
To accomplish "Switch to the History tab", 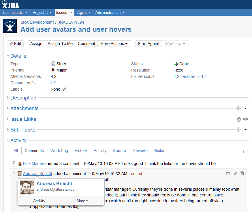I will 81,151.
